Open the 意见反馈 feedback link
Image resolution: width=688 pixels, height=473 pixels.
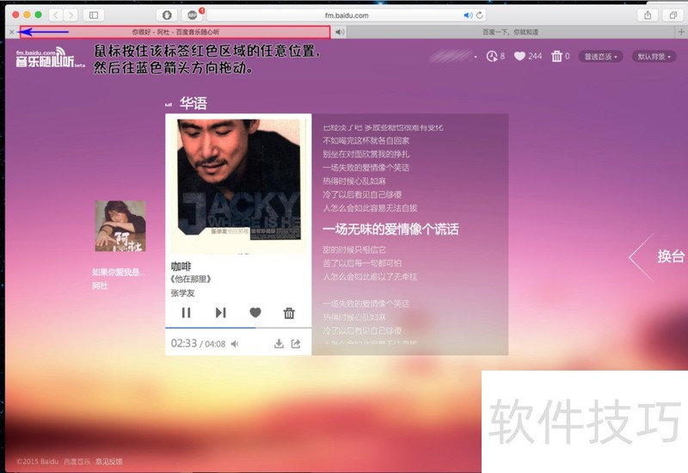pos(109,462)
